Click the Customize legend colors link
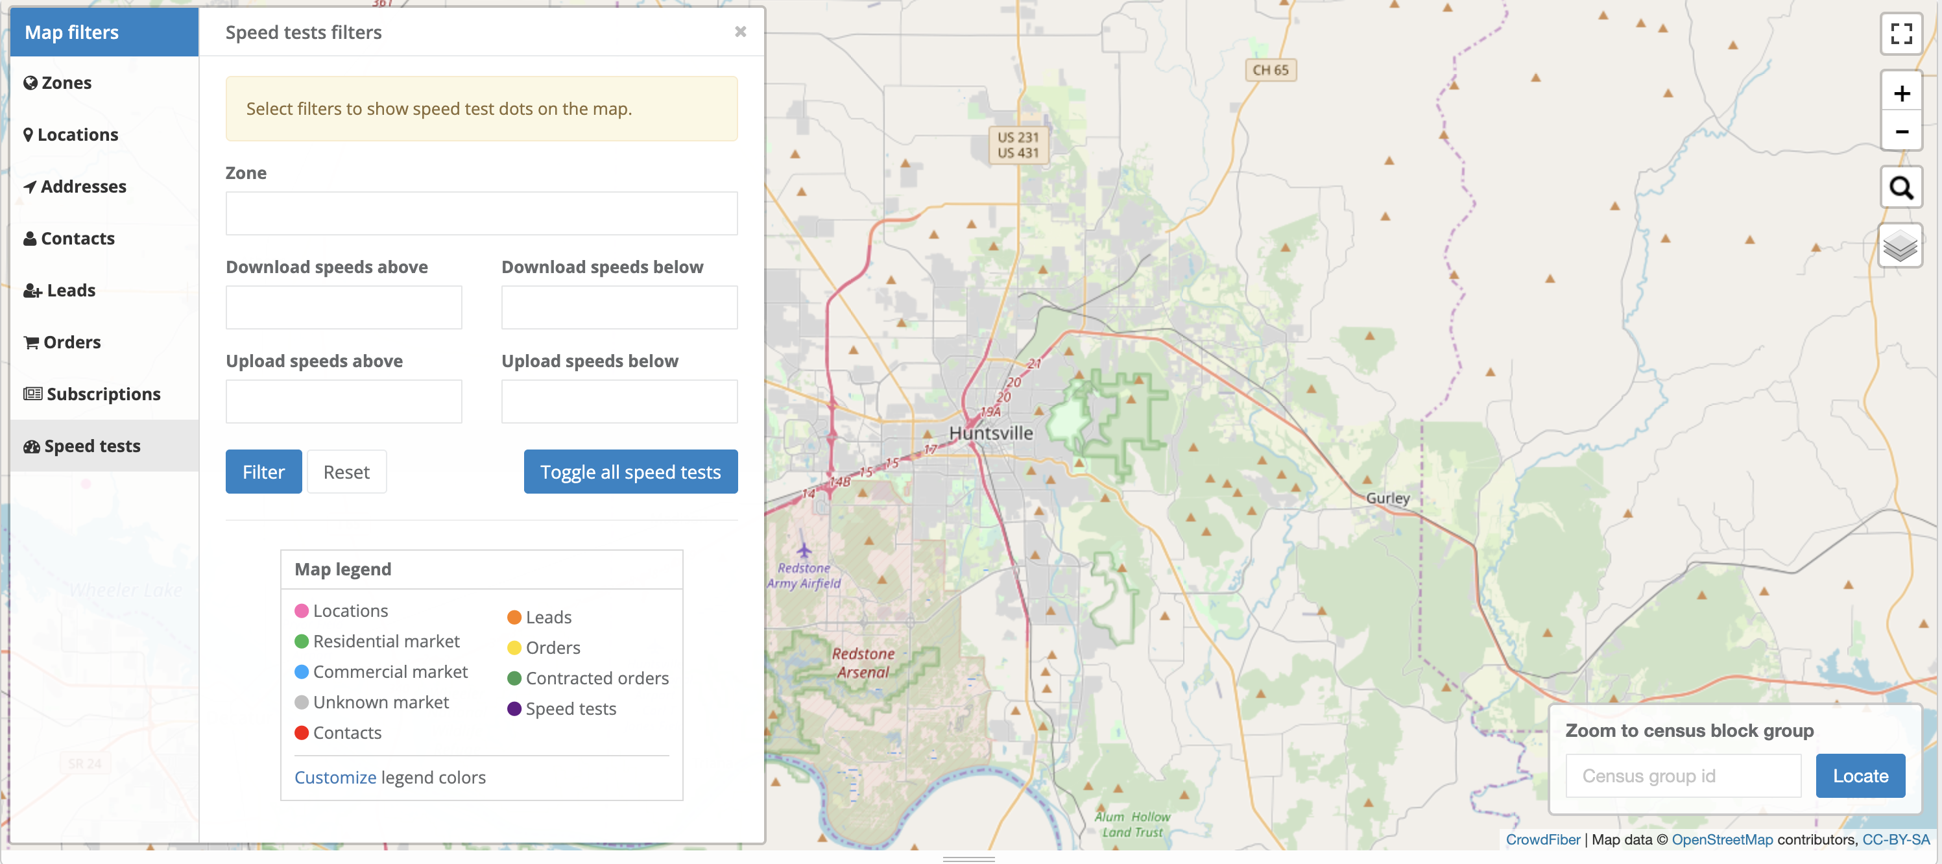The image size is (1942, 864). pyautogui.click(x=335, y=777)
